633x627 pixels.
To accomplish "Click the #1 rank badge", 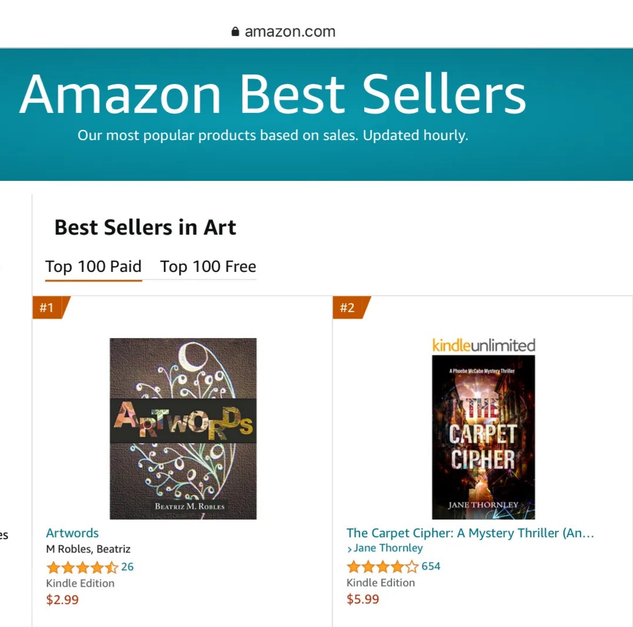I will pyautogui.click(x=47, y=307).
